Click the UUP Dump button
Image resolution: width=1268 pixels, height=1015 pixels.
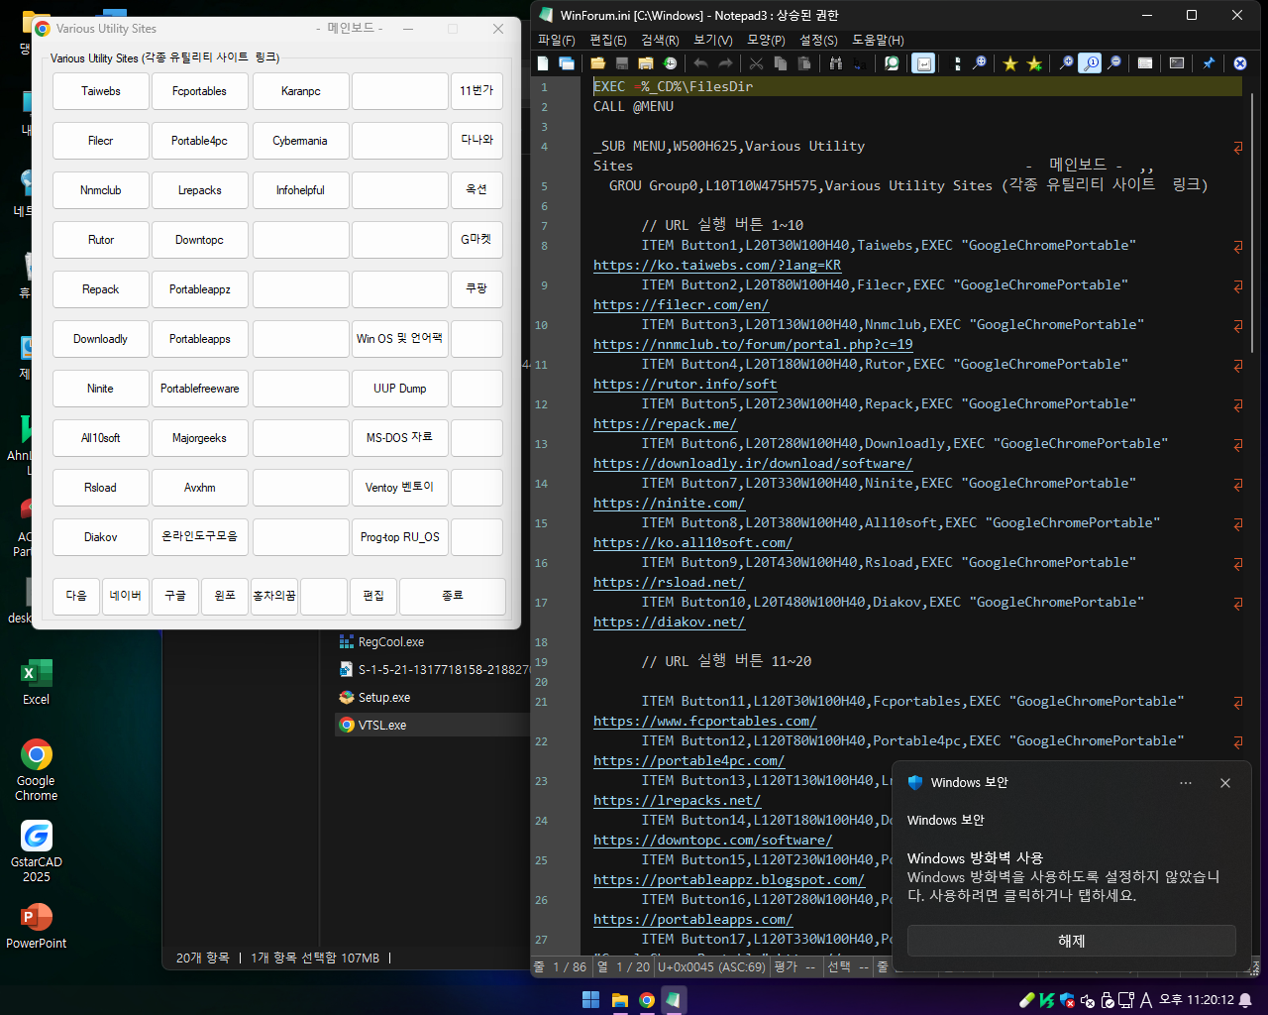pyautogui.click(x=400, y=389)
